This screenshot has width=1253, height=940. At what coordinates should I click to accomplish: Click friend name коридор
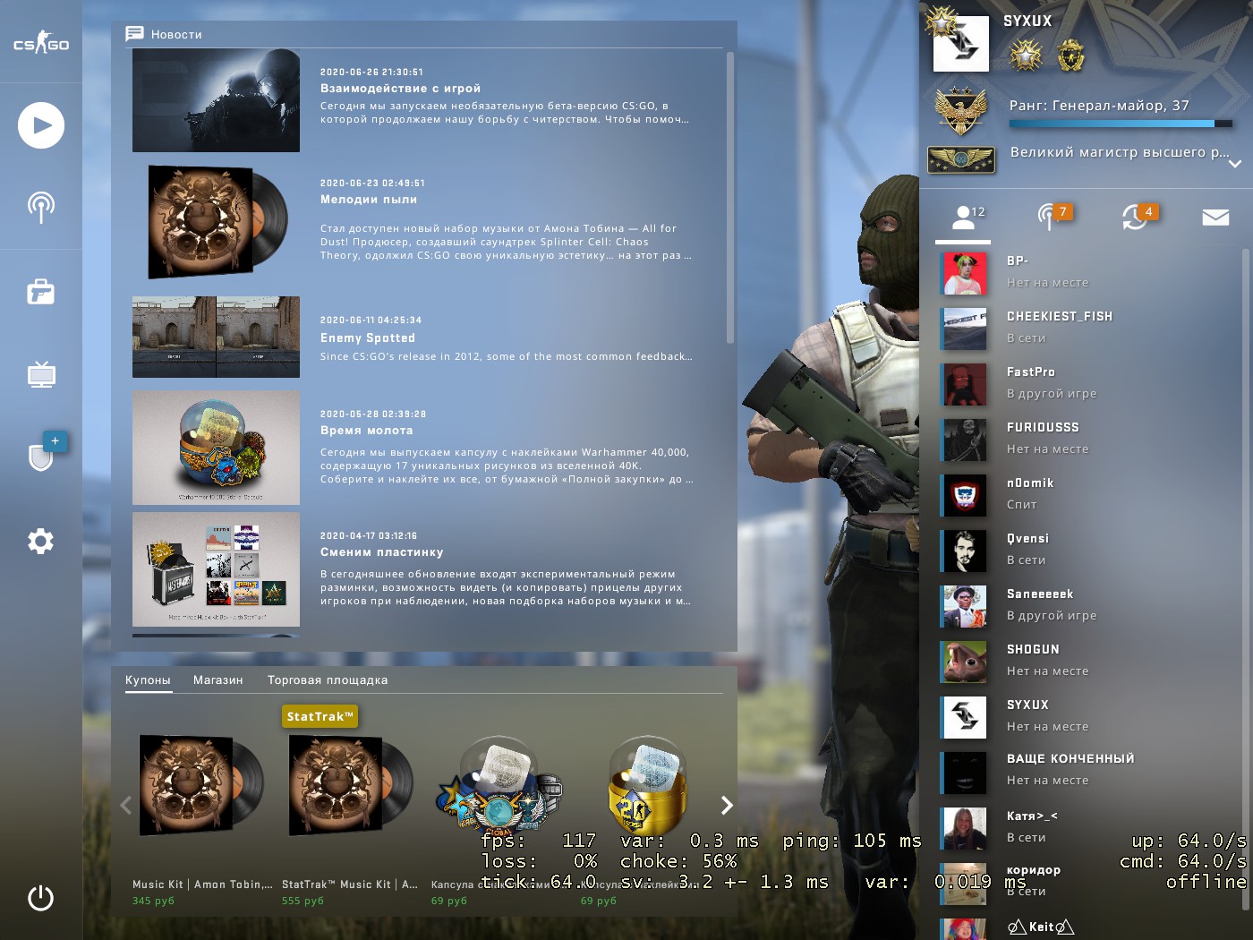[1034, 870]
